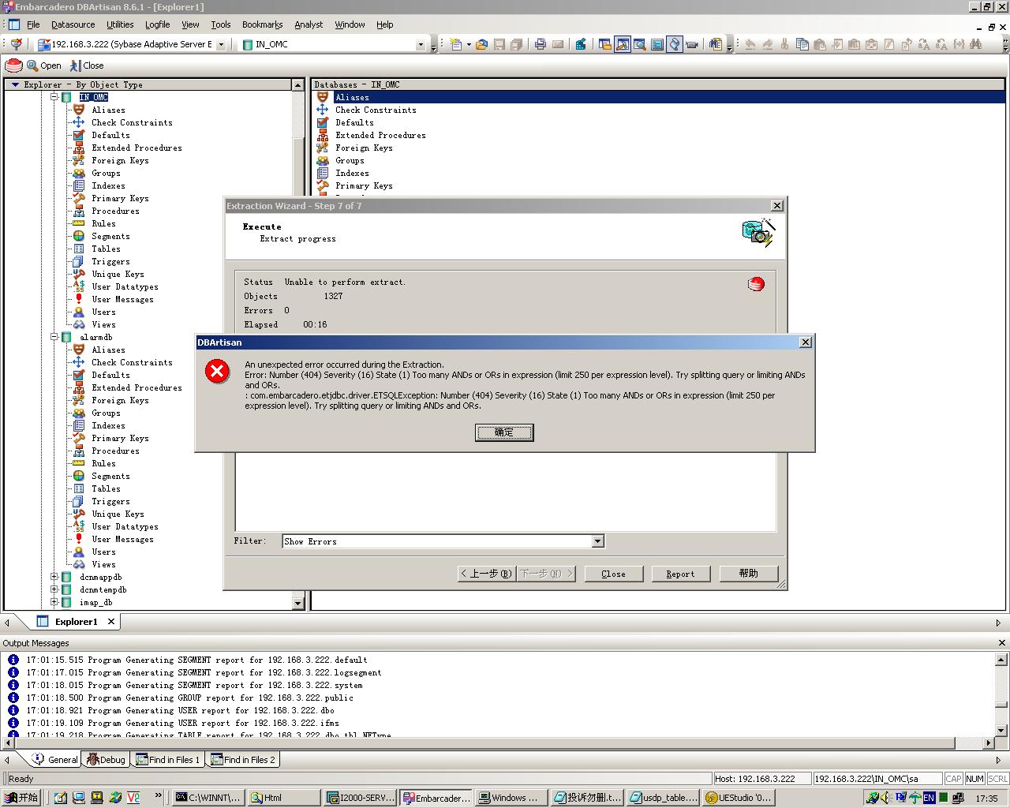Click Close button in Extraction Wizard
The height and width of the screenshot is (808, 1010).
pos(613,574)
